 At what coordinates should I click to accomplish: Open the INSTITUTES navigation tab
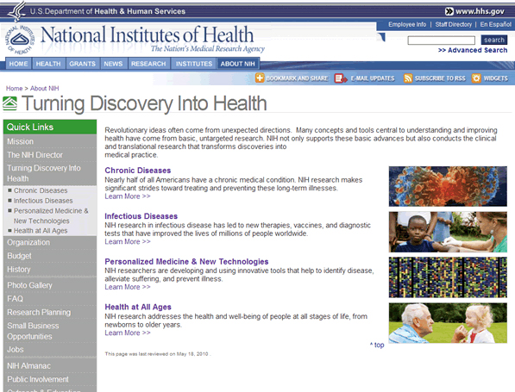(x=194, y=64)
